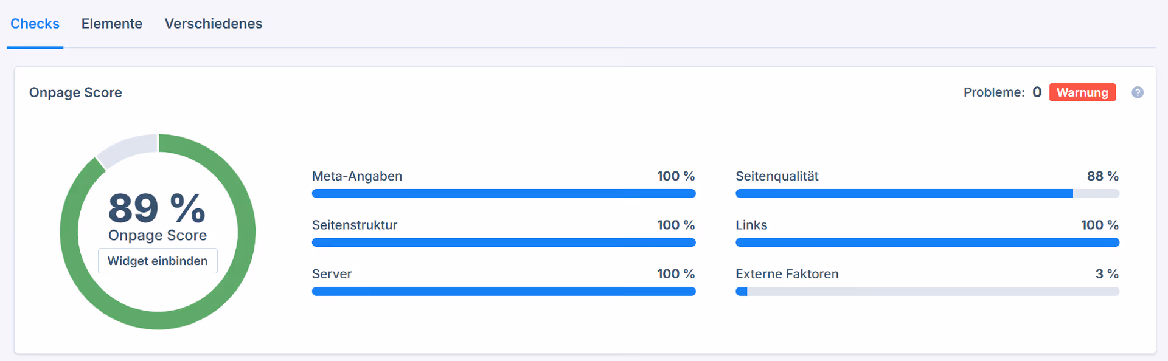Click the Seitenqualität 88 % value
Screen dimensions: 1168x361
(x=1102, y=176)
